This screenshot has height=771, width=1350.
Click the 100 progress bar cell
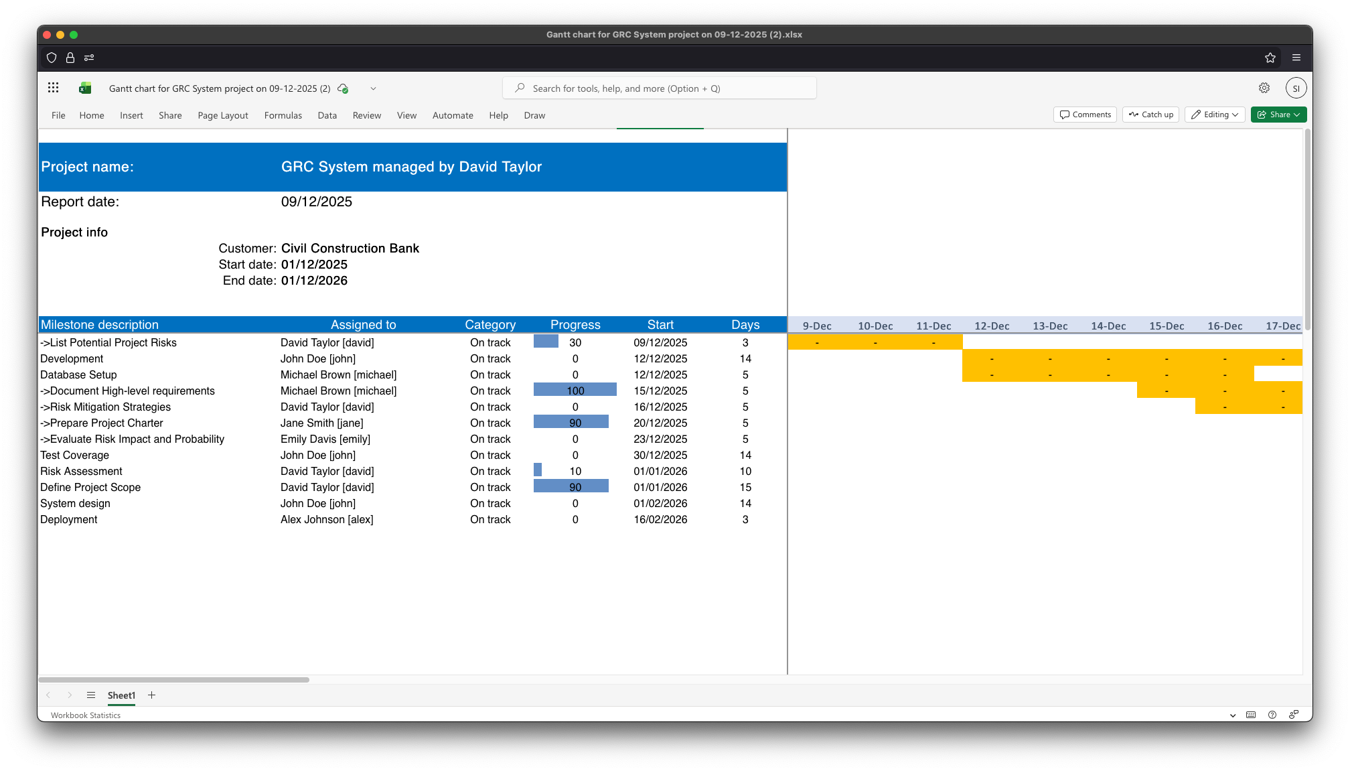[x=575, y=391]
